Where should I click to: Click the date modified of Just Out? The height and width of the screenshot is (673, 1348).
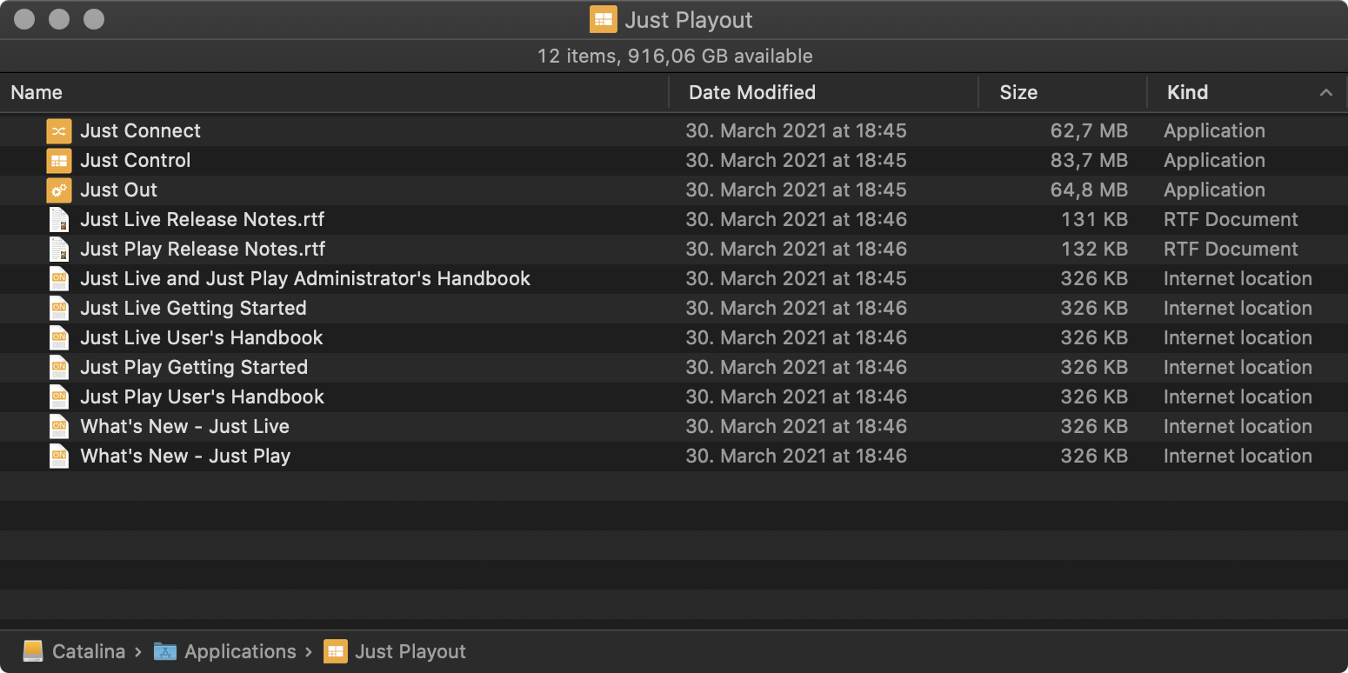[x=796, y=190]
